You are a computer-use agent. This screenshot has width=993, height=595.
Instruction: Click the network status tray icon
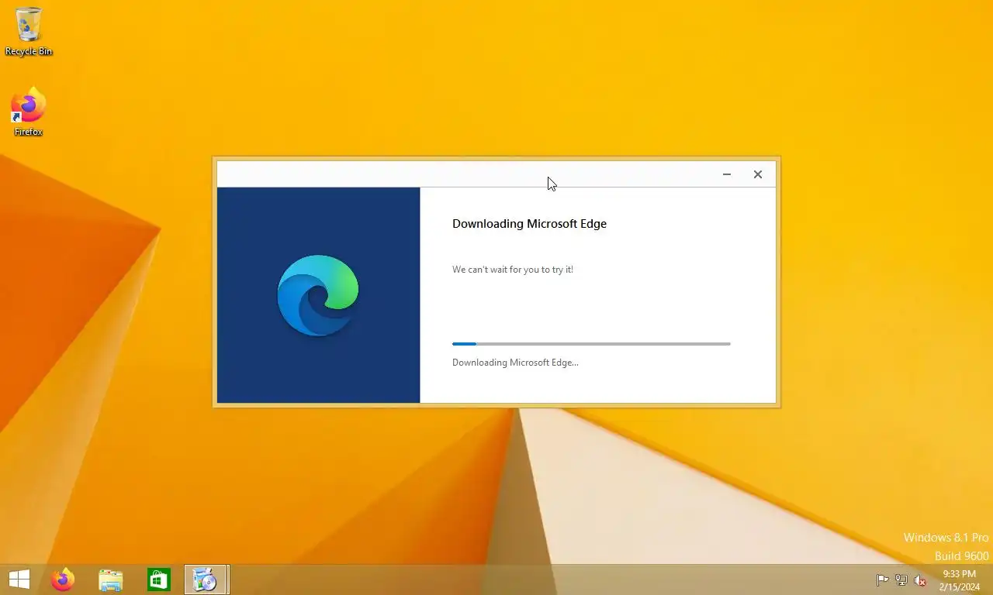901,580
